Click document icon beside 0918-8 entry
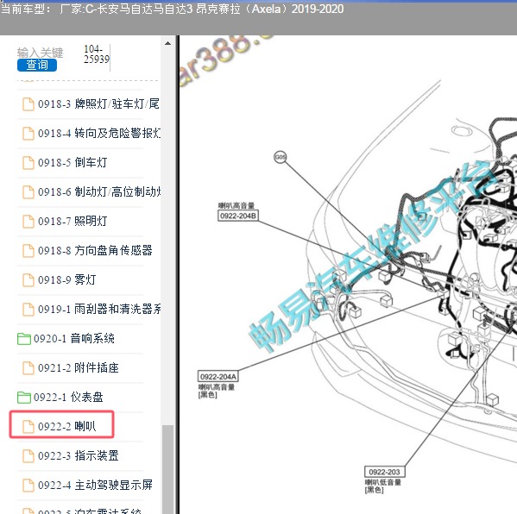The height and width of the screenshot is (514, 517). [x=28, y=251]
